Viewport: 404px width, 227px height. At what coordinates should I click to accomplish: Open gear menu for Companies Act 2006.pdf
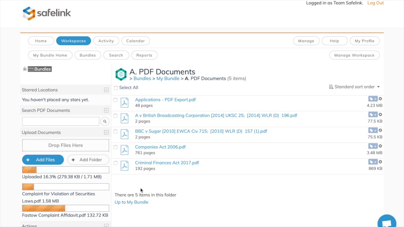[x=380, y=146]
